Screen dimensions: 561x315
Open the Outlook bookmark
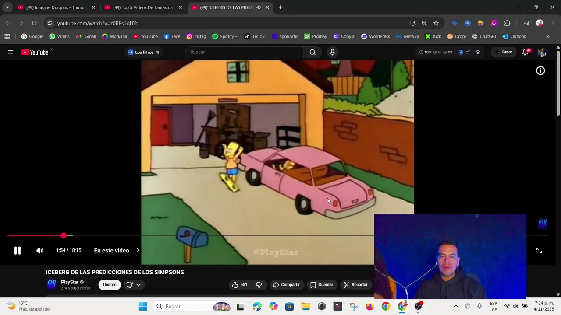tap(515, 36)
